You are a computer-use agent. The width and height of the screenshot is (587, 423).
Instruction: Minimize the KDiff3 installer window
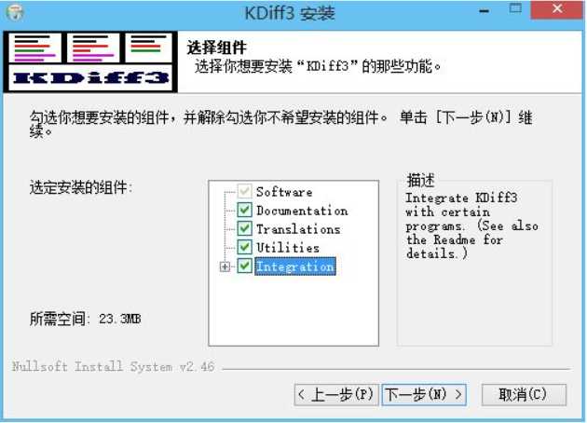[485, 11]
